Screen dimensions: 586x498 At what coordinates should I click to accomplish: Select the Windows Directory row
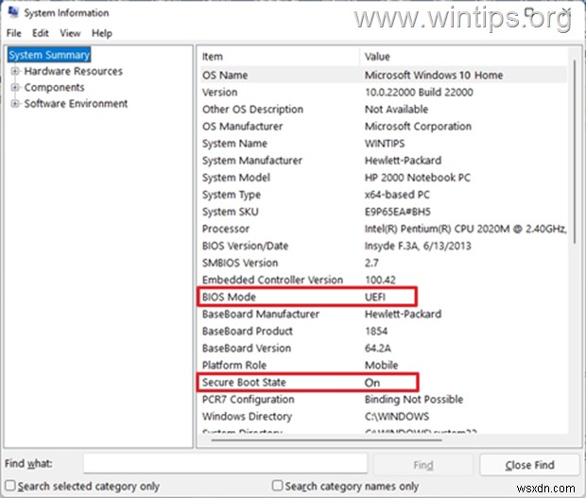[x=383, y=417]
